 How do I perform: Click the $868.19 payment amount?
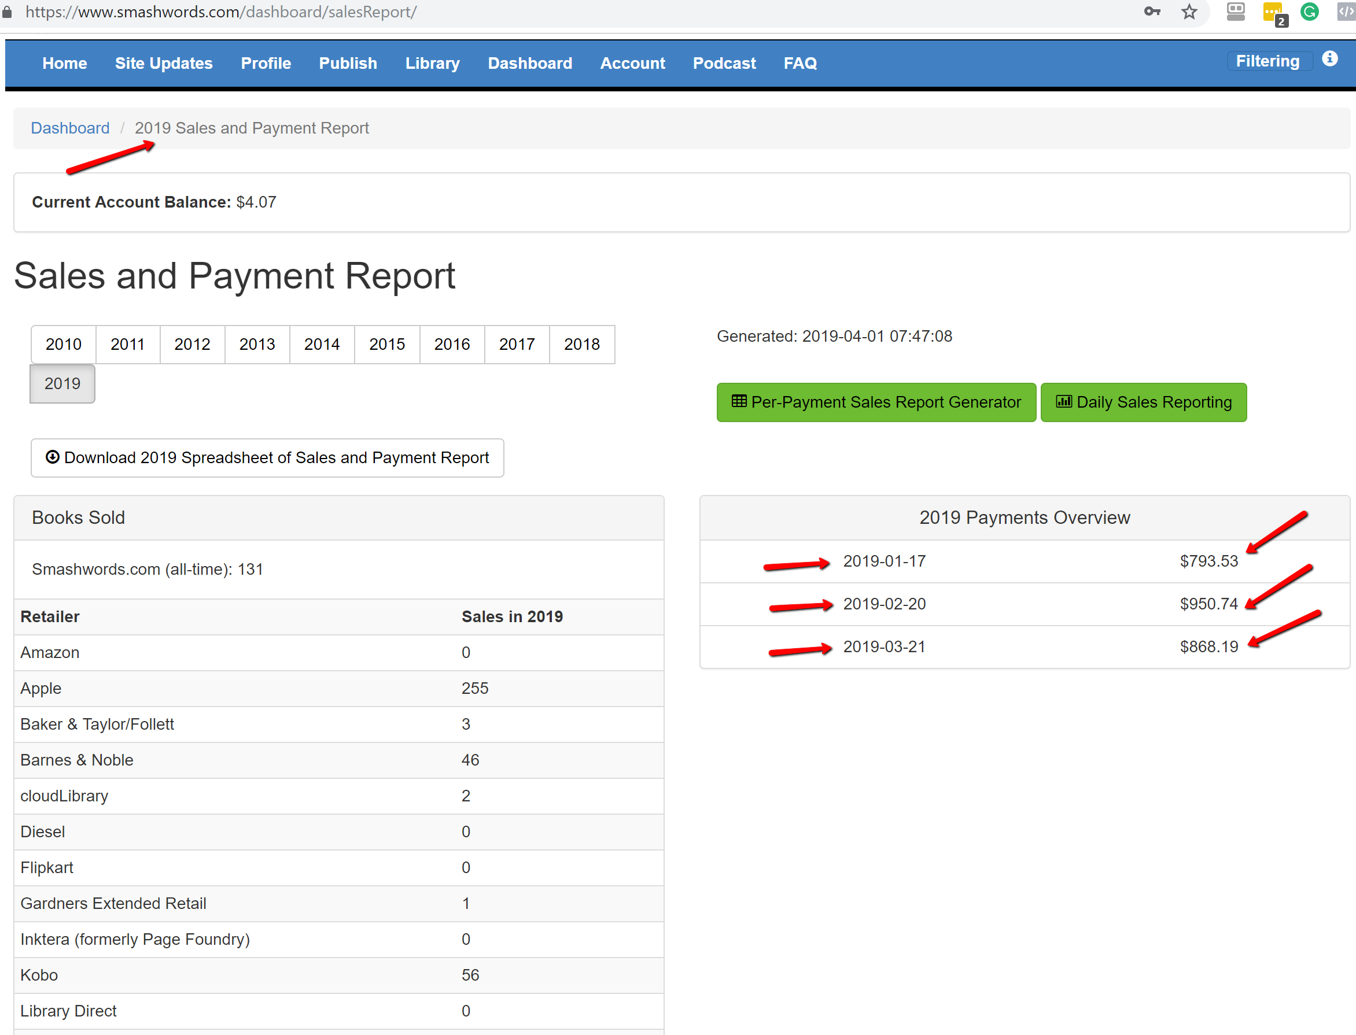click(1208, 647)
